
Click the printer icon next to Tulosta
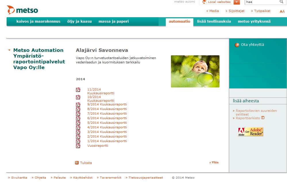(x=77, y=163)
